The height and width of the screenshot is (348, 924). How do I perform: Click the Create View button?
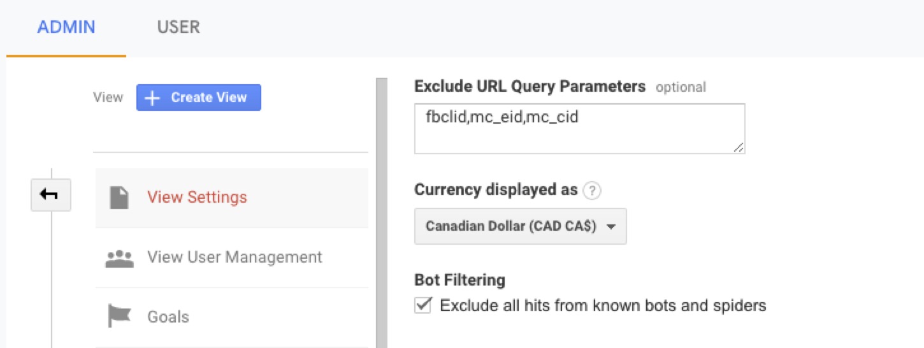click(198, 98)
